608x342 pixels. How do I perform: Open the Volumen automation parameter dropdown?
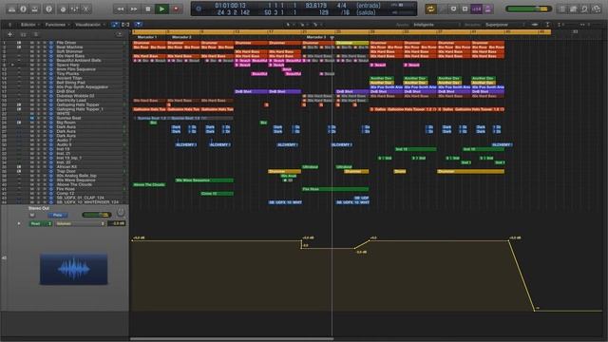[x=80, y=224]
